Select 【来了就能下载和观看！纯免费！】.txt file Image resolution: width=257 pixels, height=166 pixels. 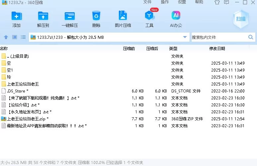point(128,98)
